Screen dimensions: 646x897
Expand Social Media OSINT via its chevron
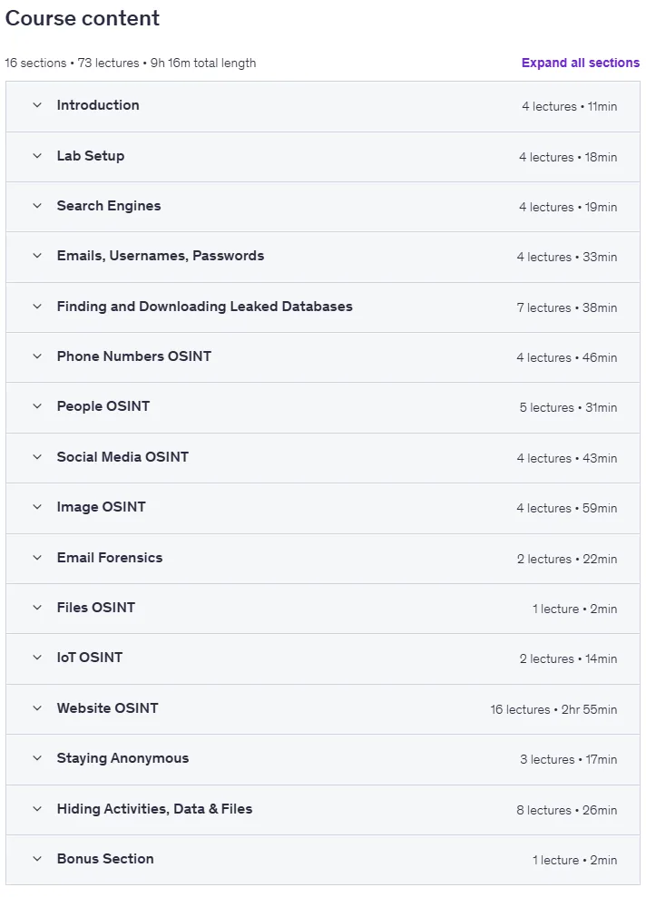click(x=37, y=456)
